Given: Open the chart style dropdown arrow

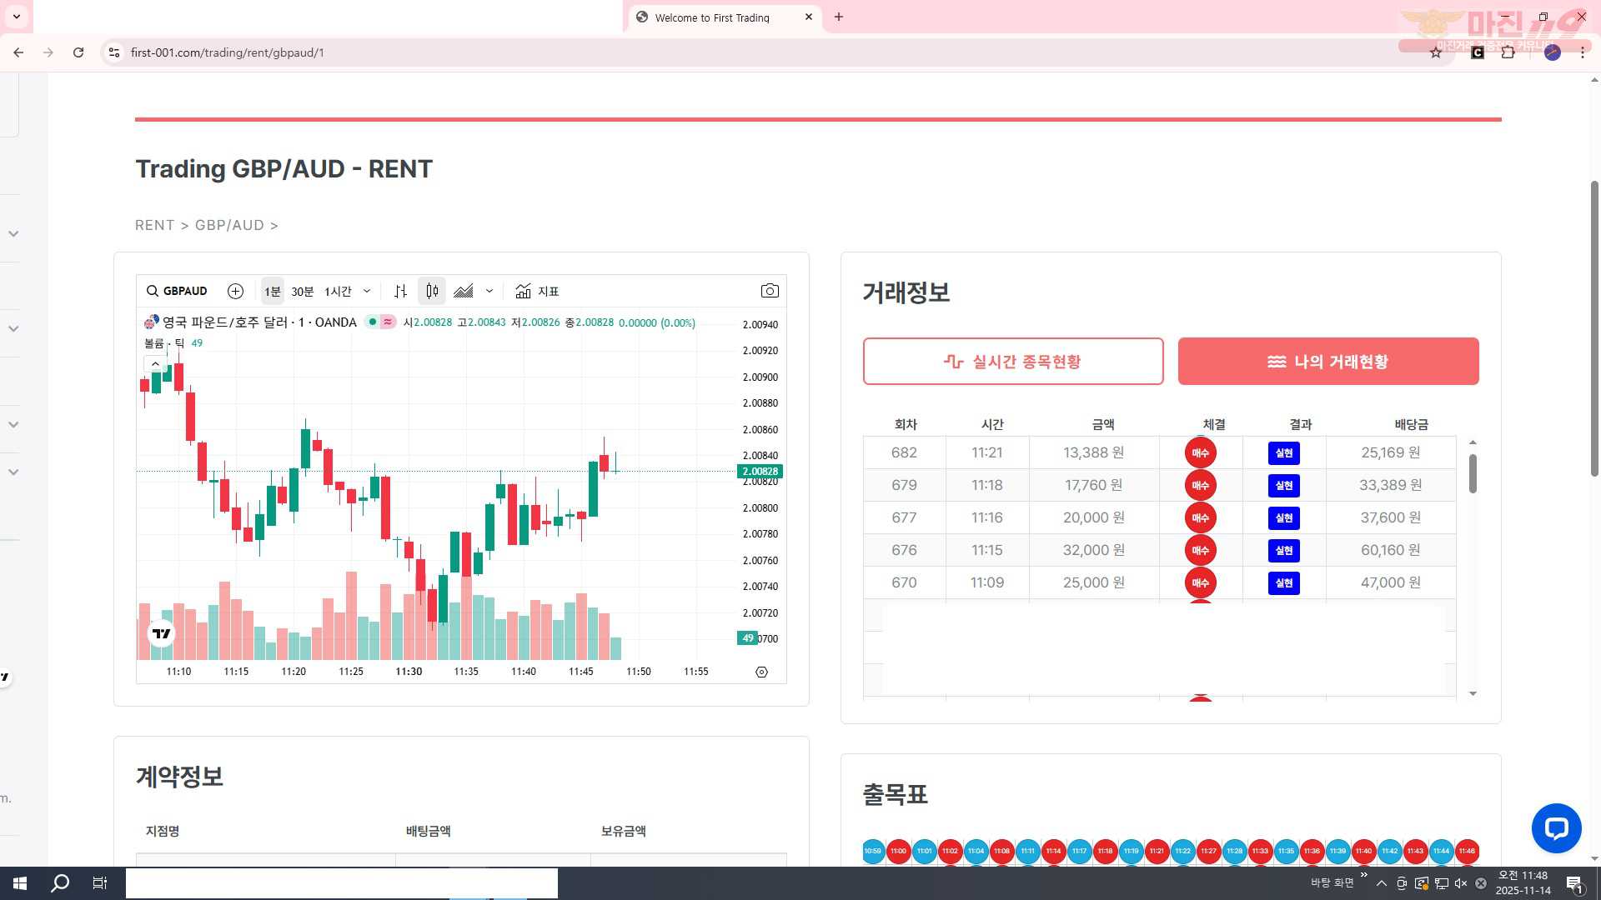Looking at the screenshot, I should click(x=489, y=291).
